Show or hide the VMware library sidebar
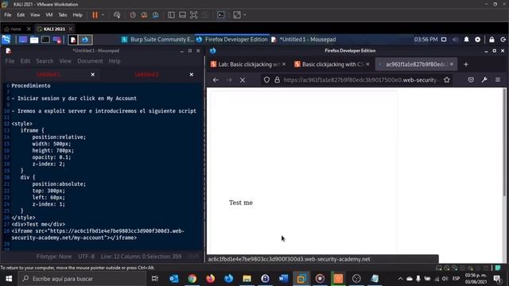The width and height of the screenshot is (509, 286). tap(171, 15)
